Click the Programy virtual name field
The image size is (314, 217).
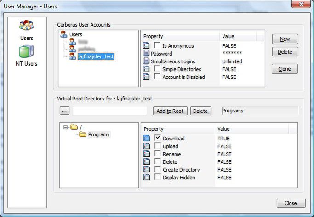tap(260, 111)
